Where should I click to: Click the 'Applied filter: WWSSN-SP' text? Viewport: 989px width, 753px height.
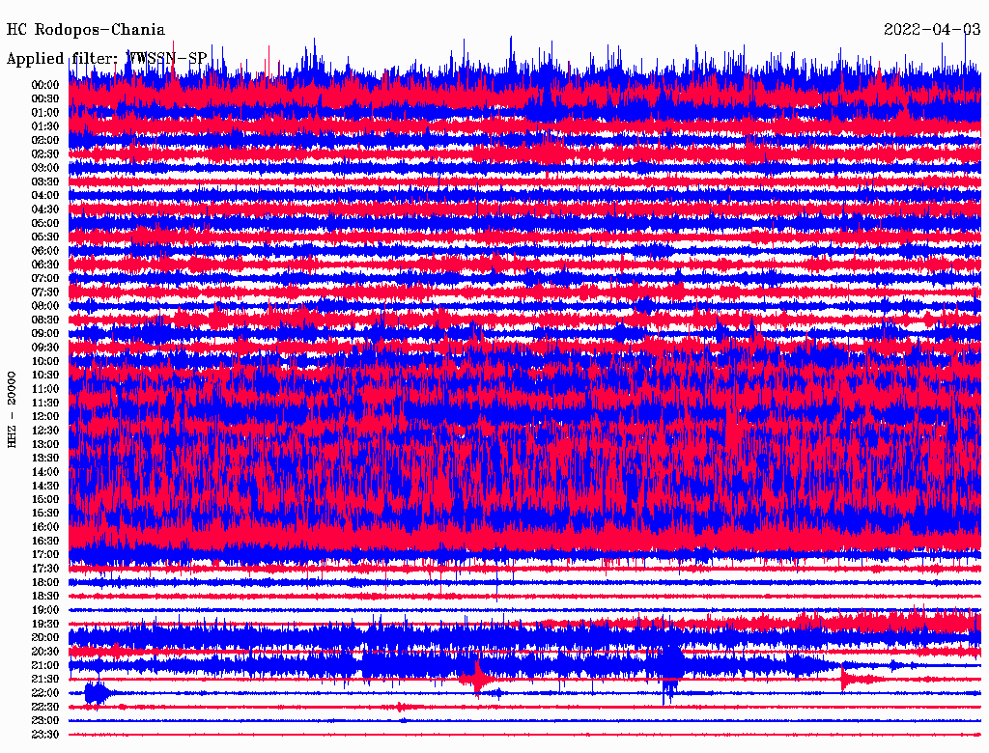click(106, 59)
